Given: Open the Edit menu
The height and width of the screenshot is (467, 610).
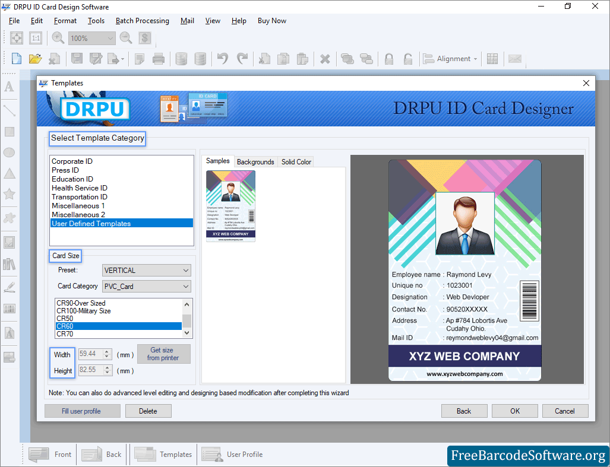Looking at the screenshot, I should [x=37, y=21].
